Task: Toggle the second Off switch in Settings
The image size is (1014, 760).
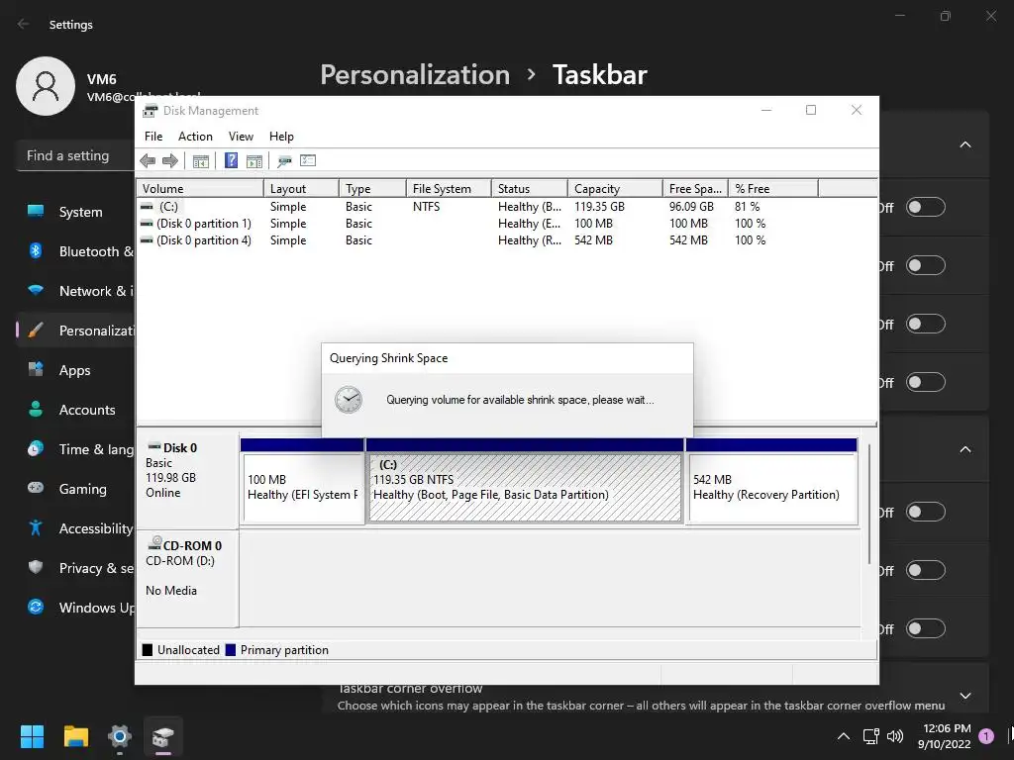Action: click(926, 265)
